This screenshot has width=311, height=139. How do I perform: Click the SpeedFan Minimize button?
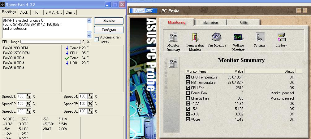[109, 21]
